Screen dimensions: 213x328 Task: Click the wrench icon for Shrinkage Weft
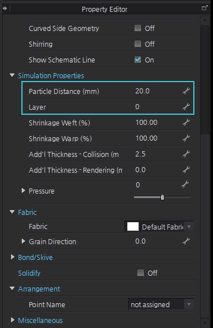(186, 123)
